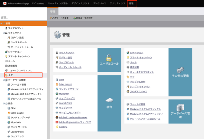Open the LaunchPoint link in main panel
The height and width of the screenshot is (139, 204).
(x=65, y=103)
